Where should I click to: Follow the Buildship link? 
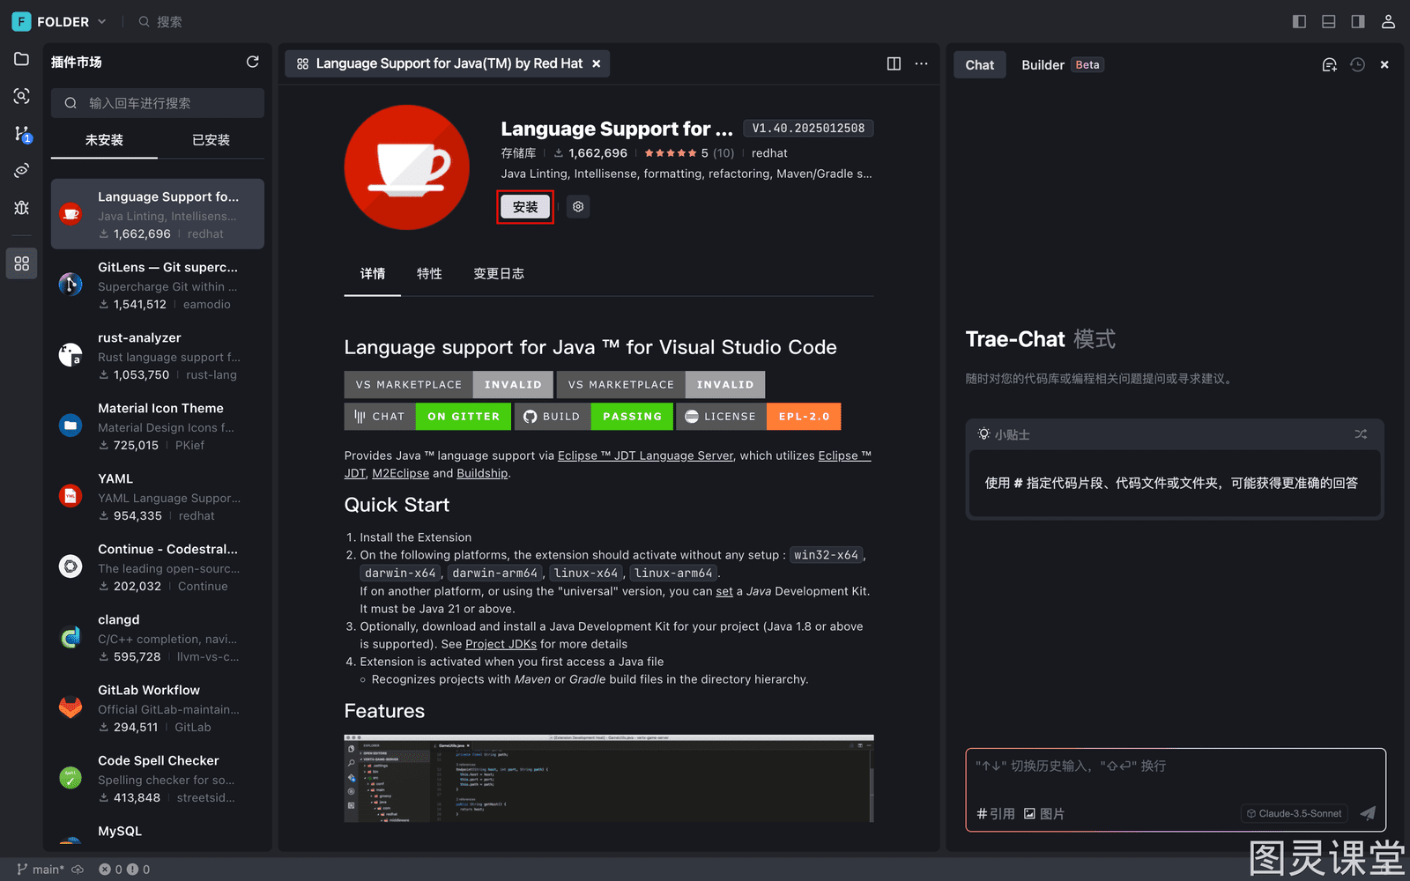[x=482, y=473]
